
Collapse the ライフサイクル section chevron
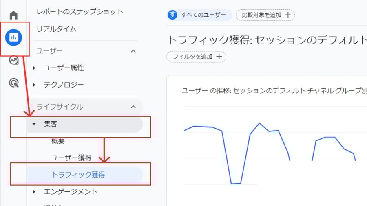tap(133, 107)
